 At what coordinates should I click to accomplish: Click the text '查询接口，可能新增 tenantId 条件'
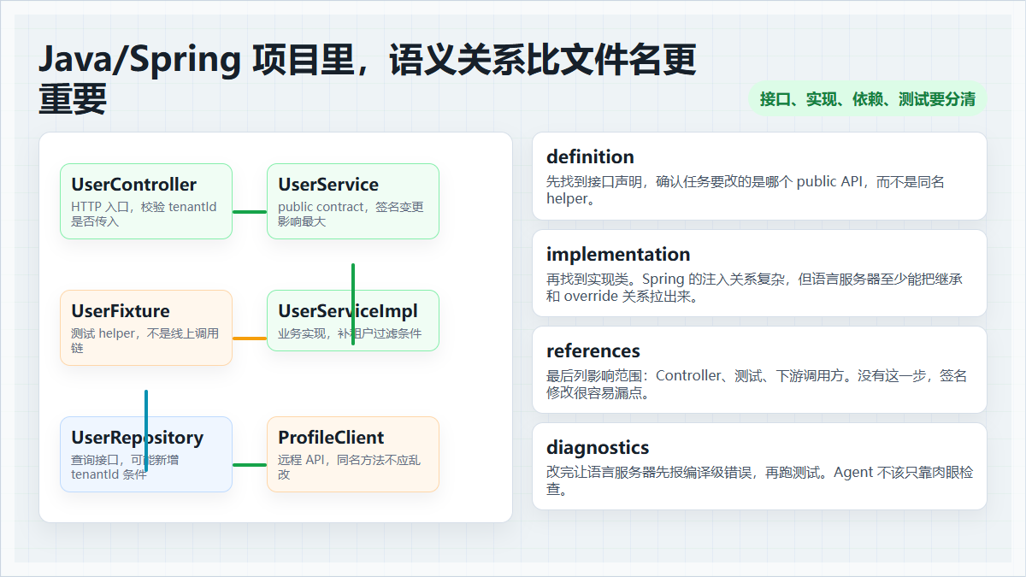tap(125, 467)
